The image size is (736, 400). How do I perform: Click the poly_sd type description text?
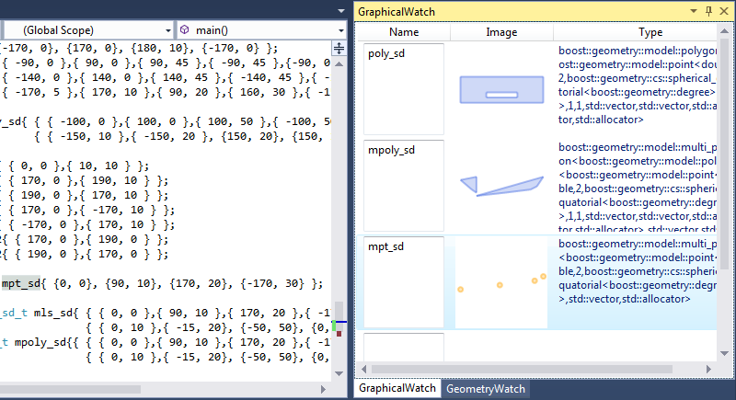point(638,85)
